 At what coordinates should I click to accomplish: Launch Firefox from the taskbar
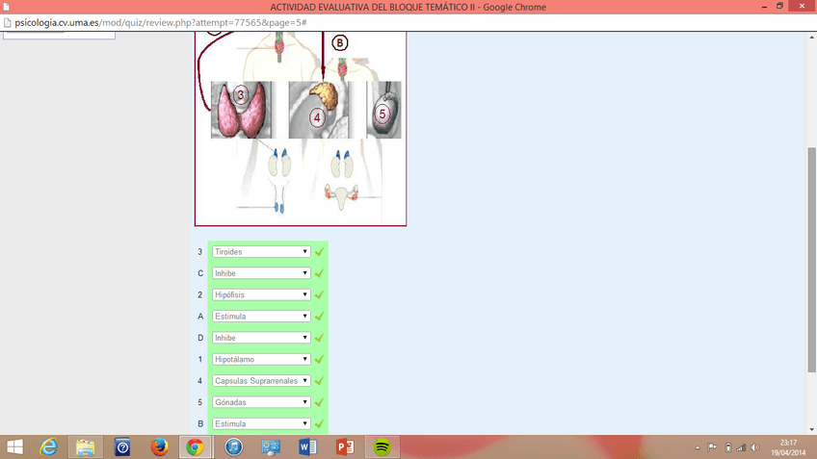[x=159, y=447]
